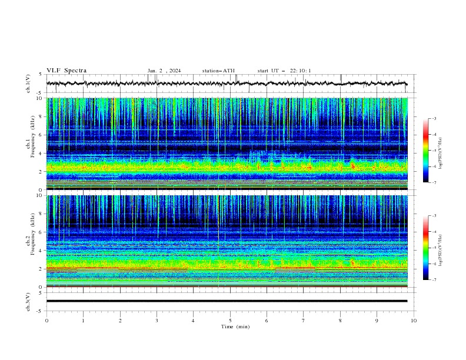Screen dimensions: 466x360
Task: Select the date text "Jan. 2 , 2024"
Action: (x=164, y=71)
